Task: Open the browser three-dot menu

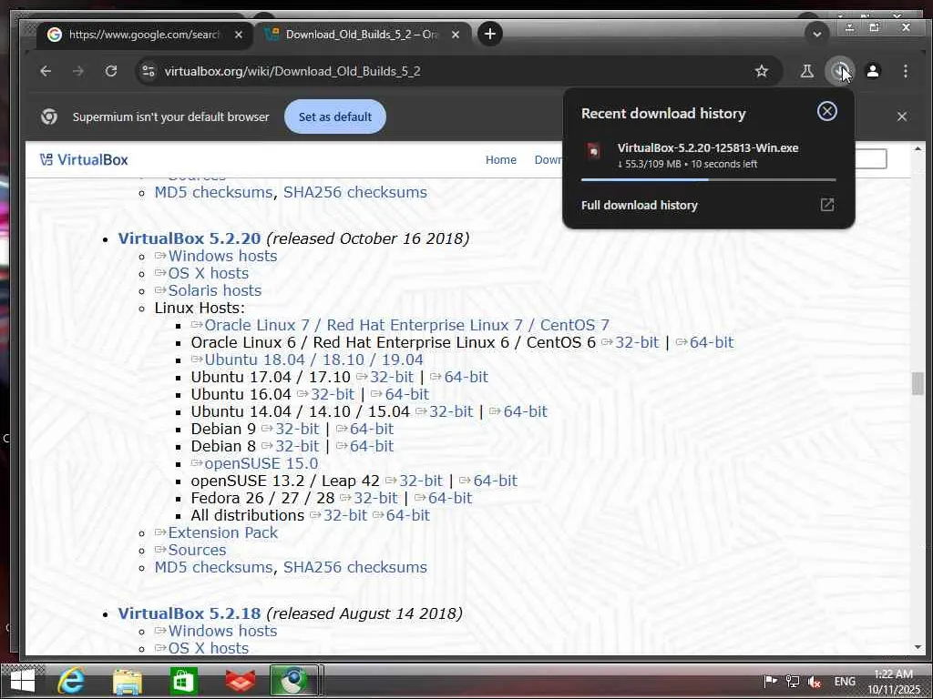Action: click(905, 71)
